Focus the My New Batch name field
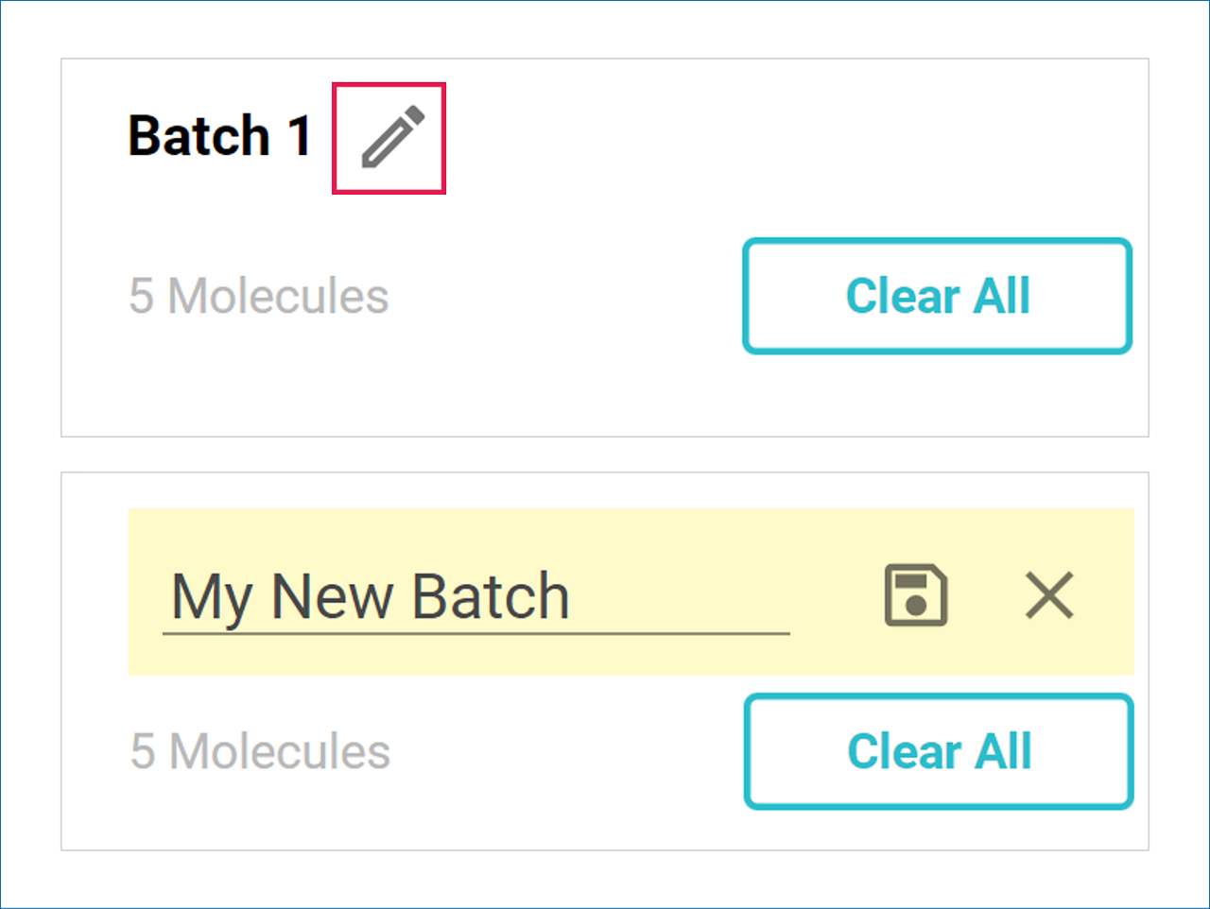The height and width of the screenshot is (909, 1210). click(473, 597)
